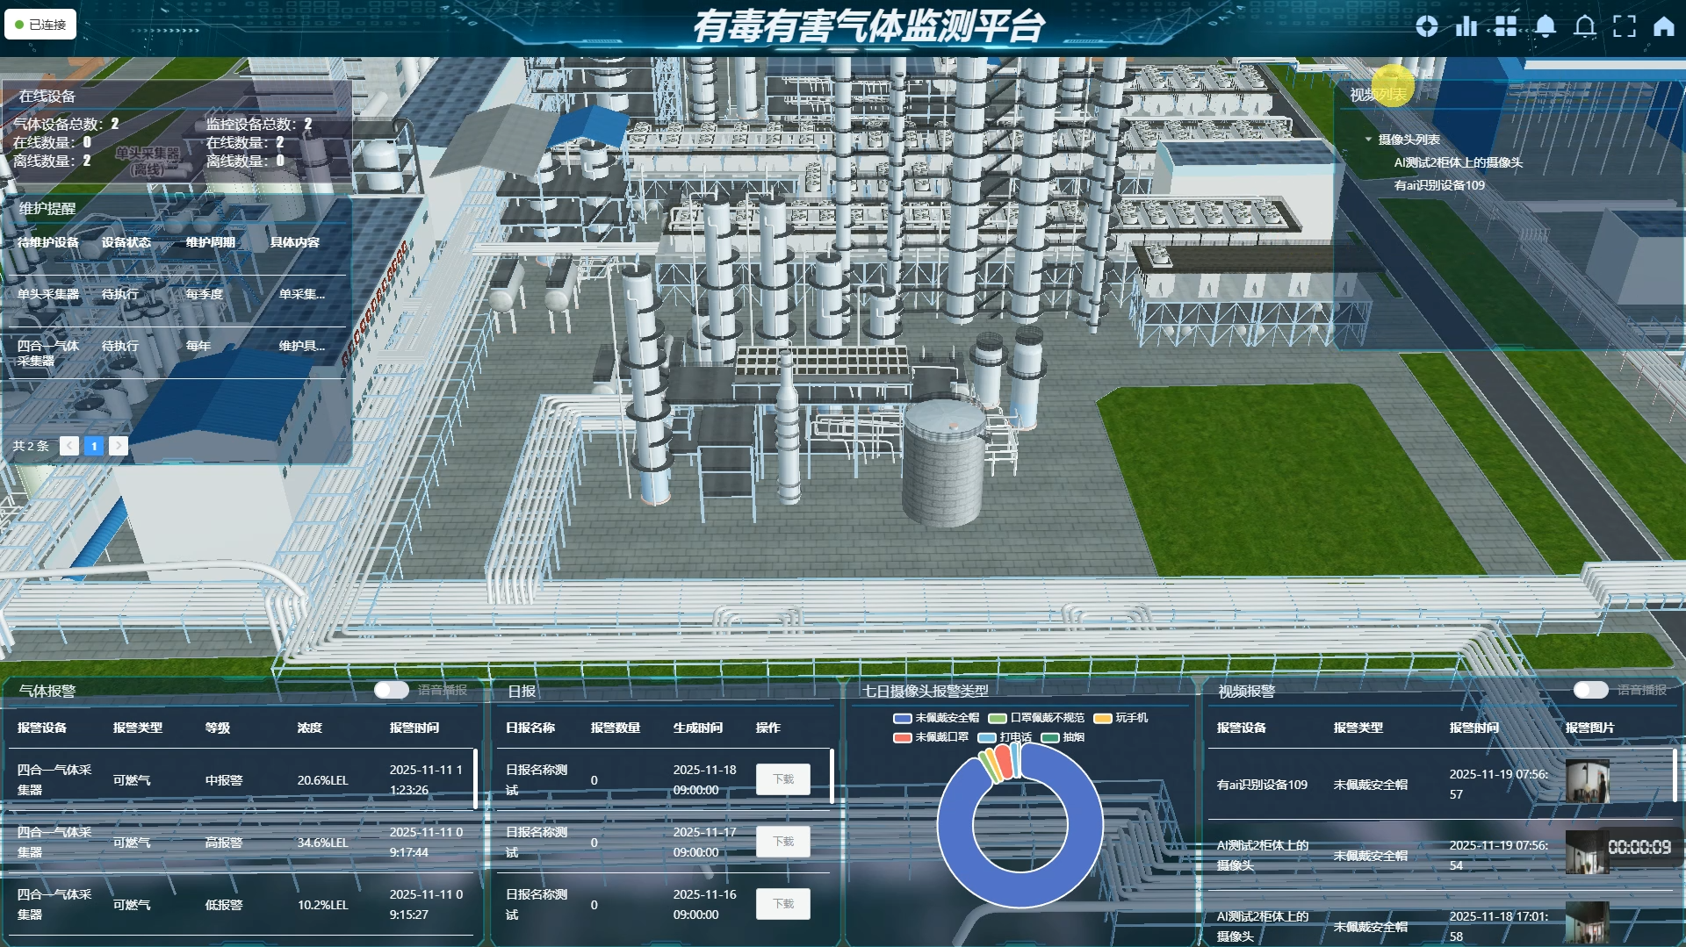Toggle 语音播报 in video alarm panel
The width and height of the screenshot is (1686, 947).
(x=1590, y=690)
